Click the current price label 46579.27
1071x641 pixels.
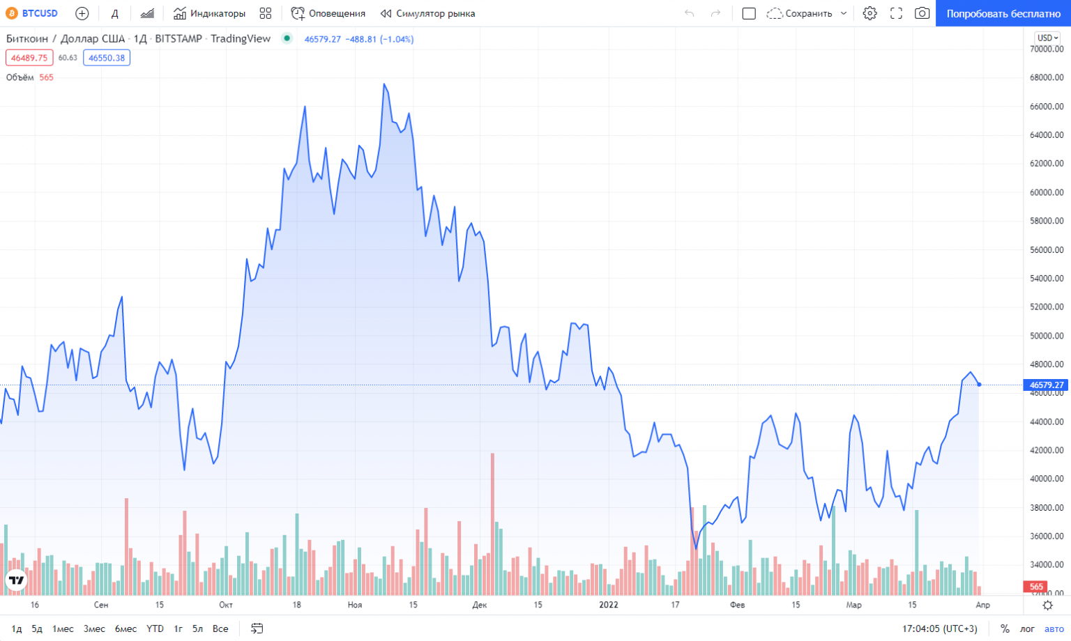click(1047, 385)
